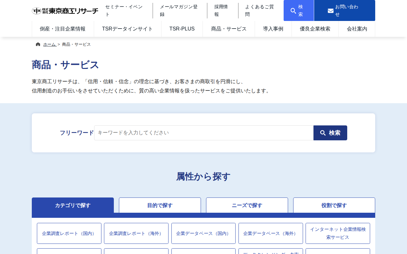The width and height of the screenshot is (407, 254).
Task: Select 企業調査レポート（国内）category button
Action: pos(69,233)
